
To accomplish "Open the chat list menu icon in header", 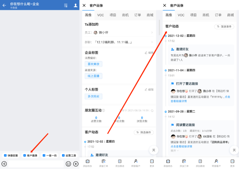I will point(66,6).
